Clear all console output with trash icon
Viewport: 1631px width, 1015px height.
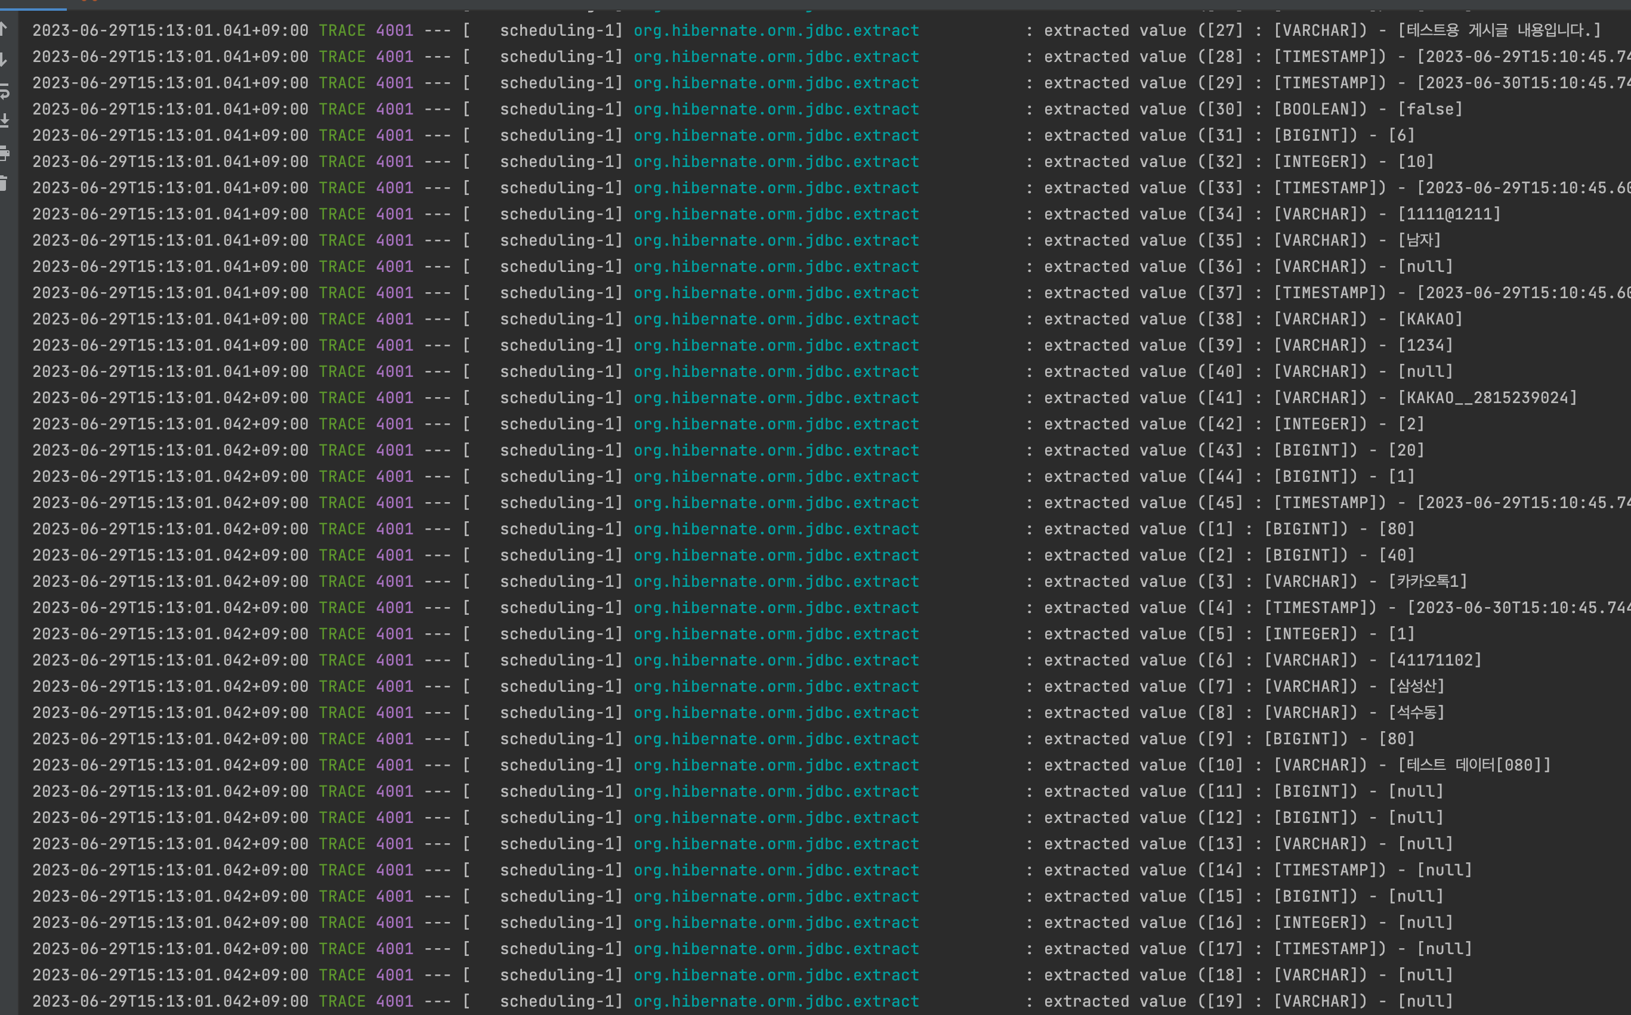tap(4, 182)
